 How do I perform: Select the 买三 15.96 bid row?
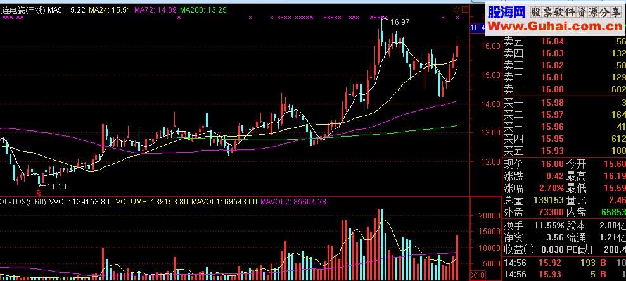(x=564, y=127)
